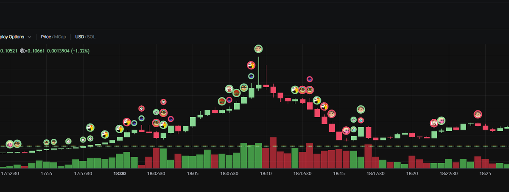Click the pink pig avatar at far left
This screenshot has height=192, width=509.
coord(10,144)
